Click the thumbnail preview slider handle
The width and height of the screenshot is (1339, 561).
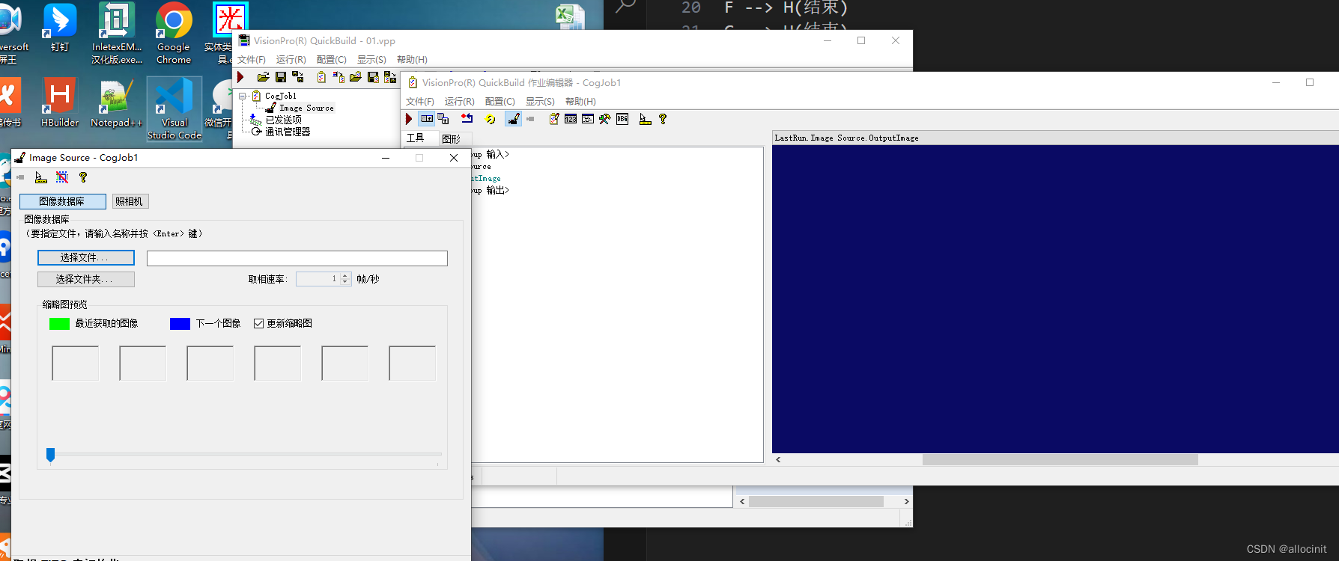click(51, 454)
